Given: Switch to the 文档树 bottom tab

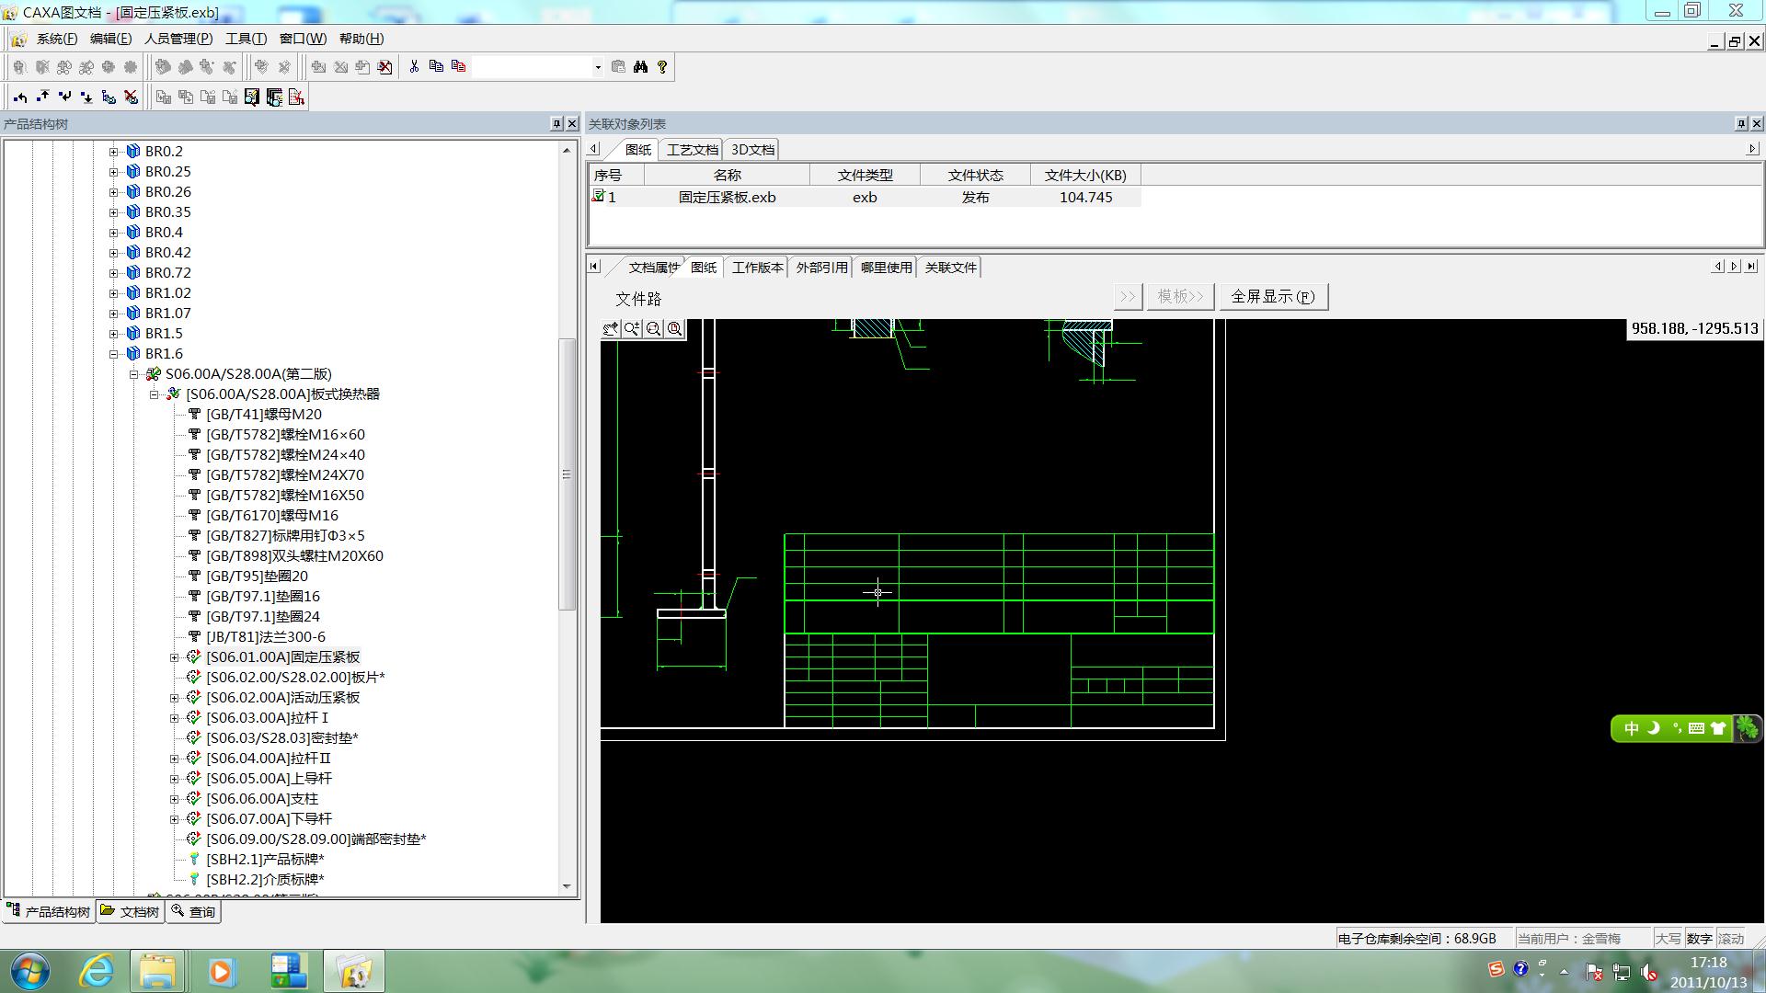Looking at the screenshot, I should (130, 912).
